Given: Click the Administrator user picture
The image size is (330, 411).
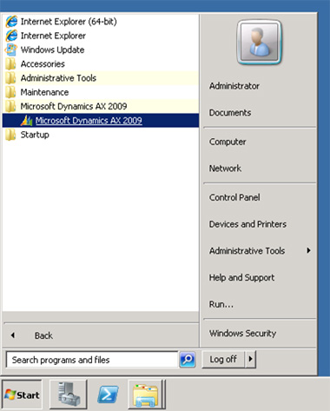Looking at the screenshot, I should click(259, 43).
